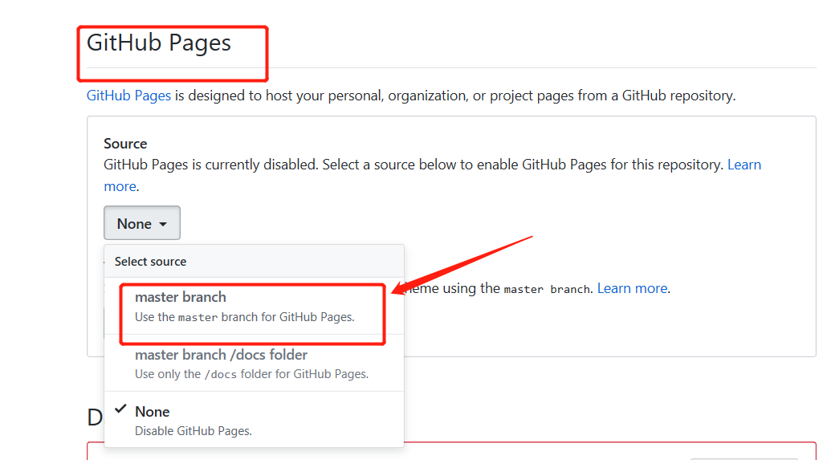This screenshot has width=819, height=460.
Task: Click the Select source menu header
Action: (x=254, y=261)
